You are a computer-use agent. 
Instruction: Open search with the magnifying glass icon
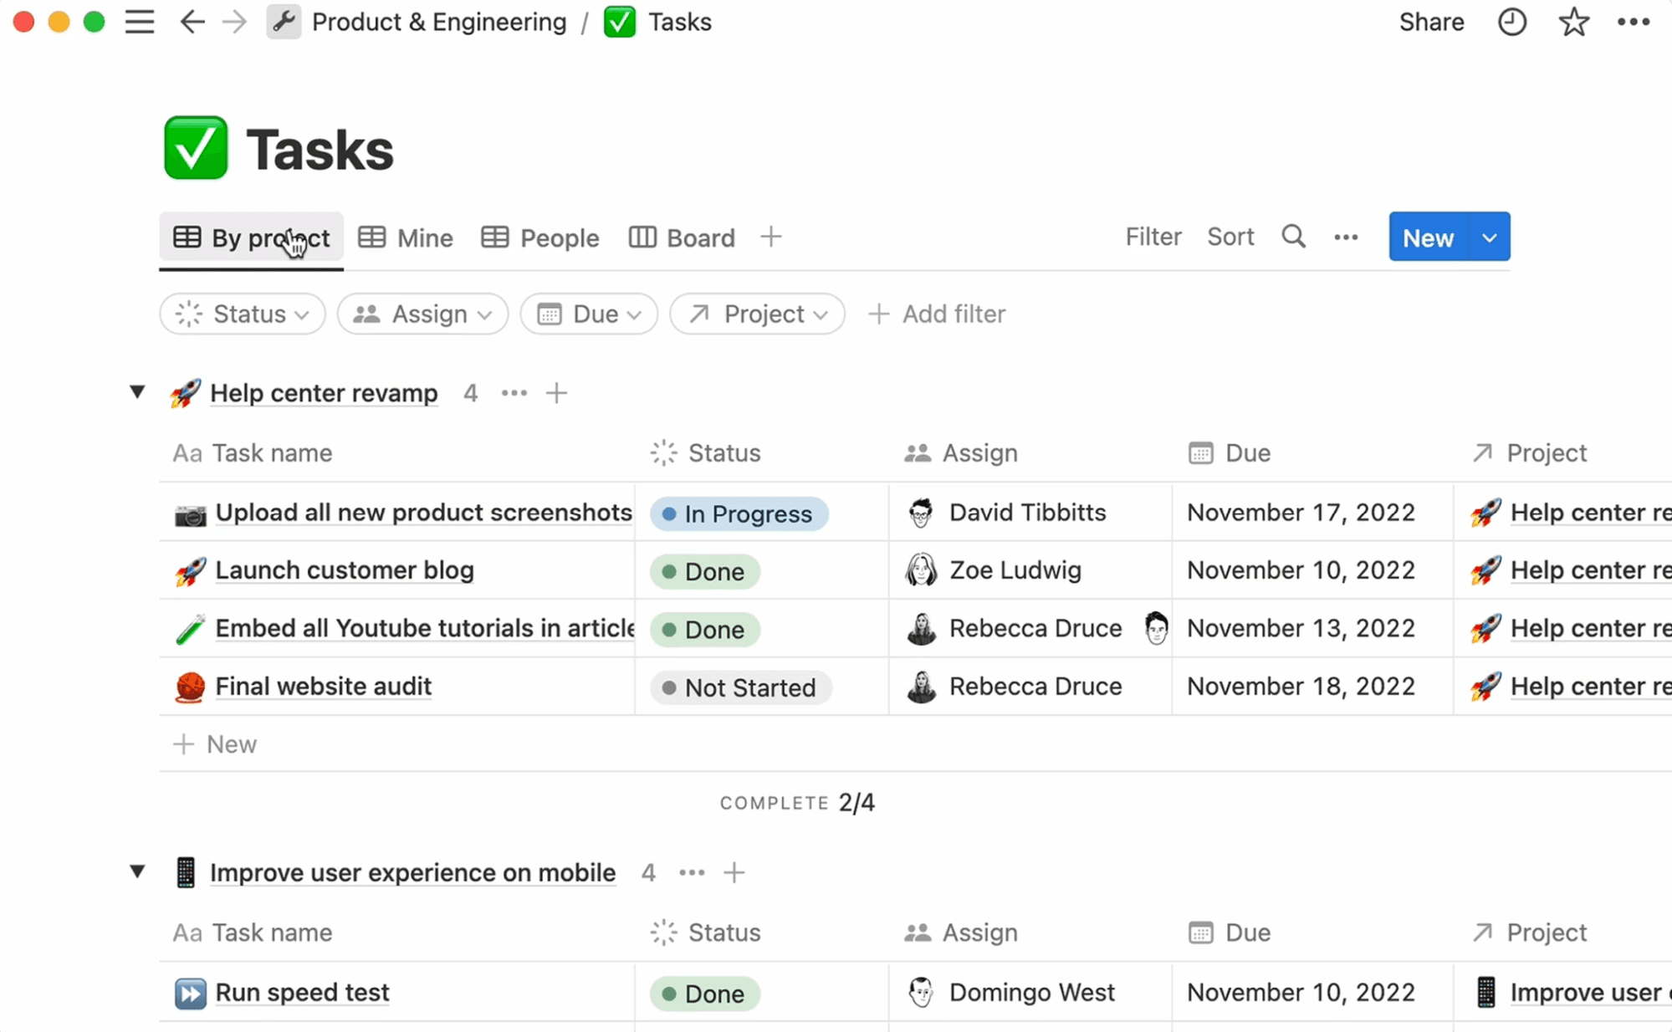[1292, 237]
